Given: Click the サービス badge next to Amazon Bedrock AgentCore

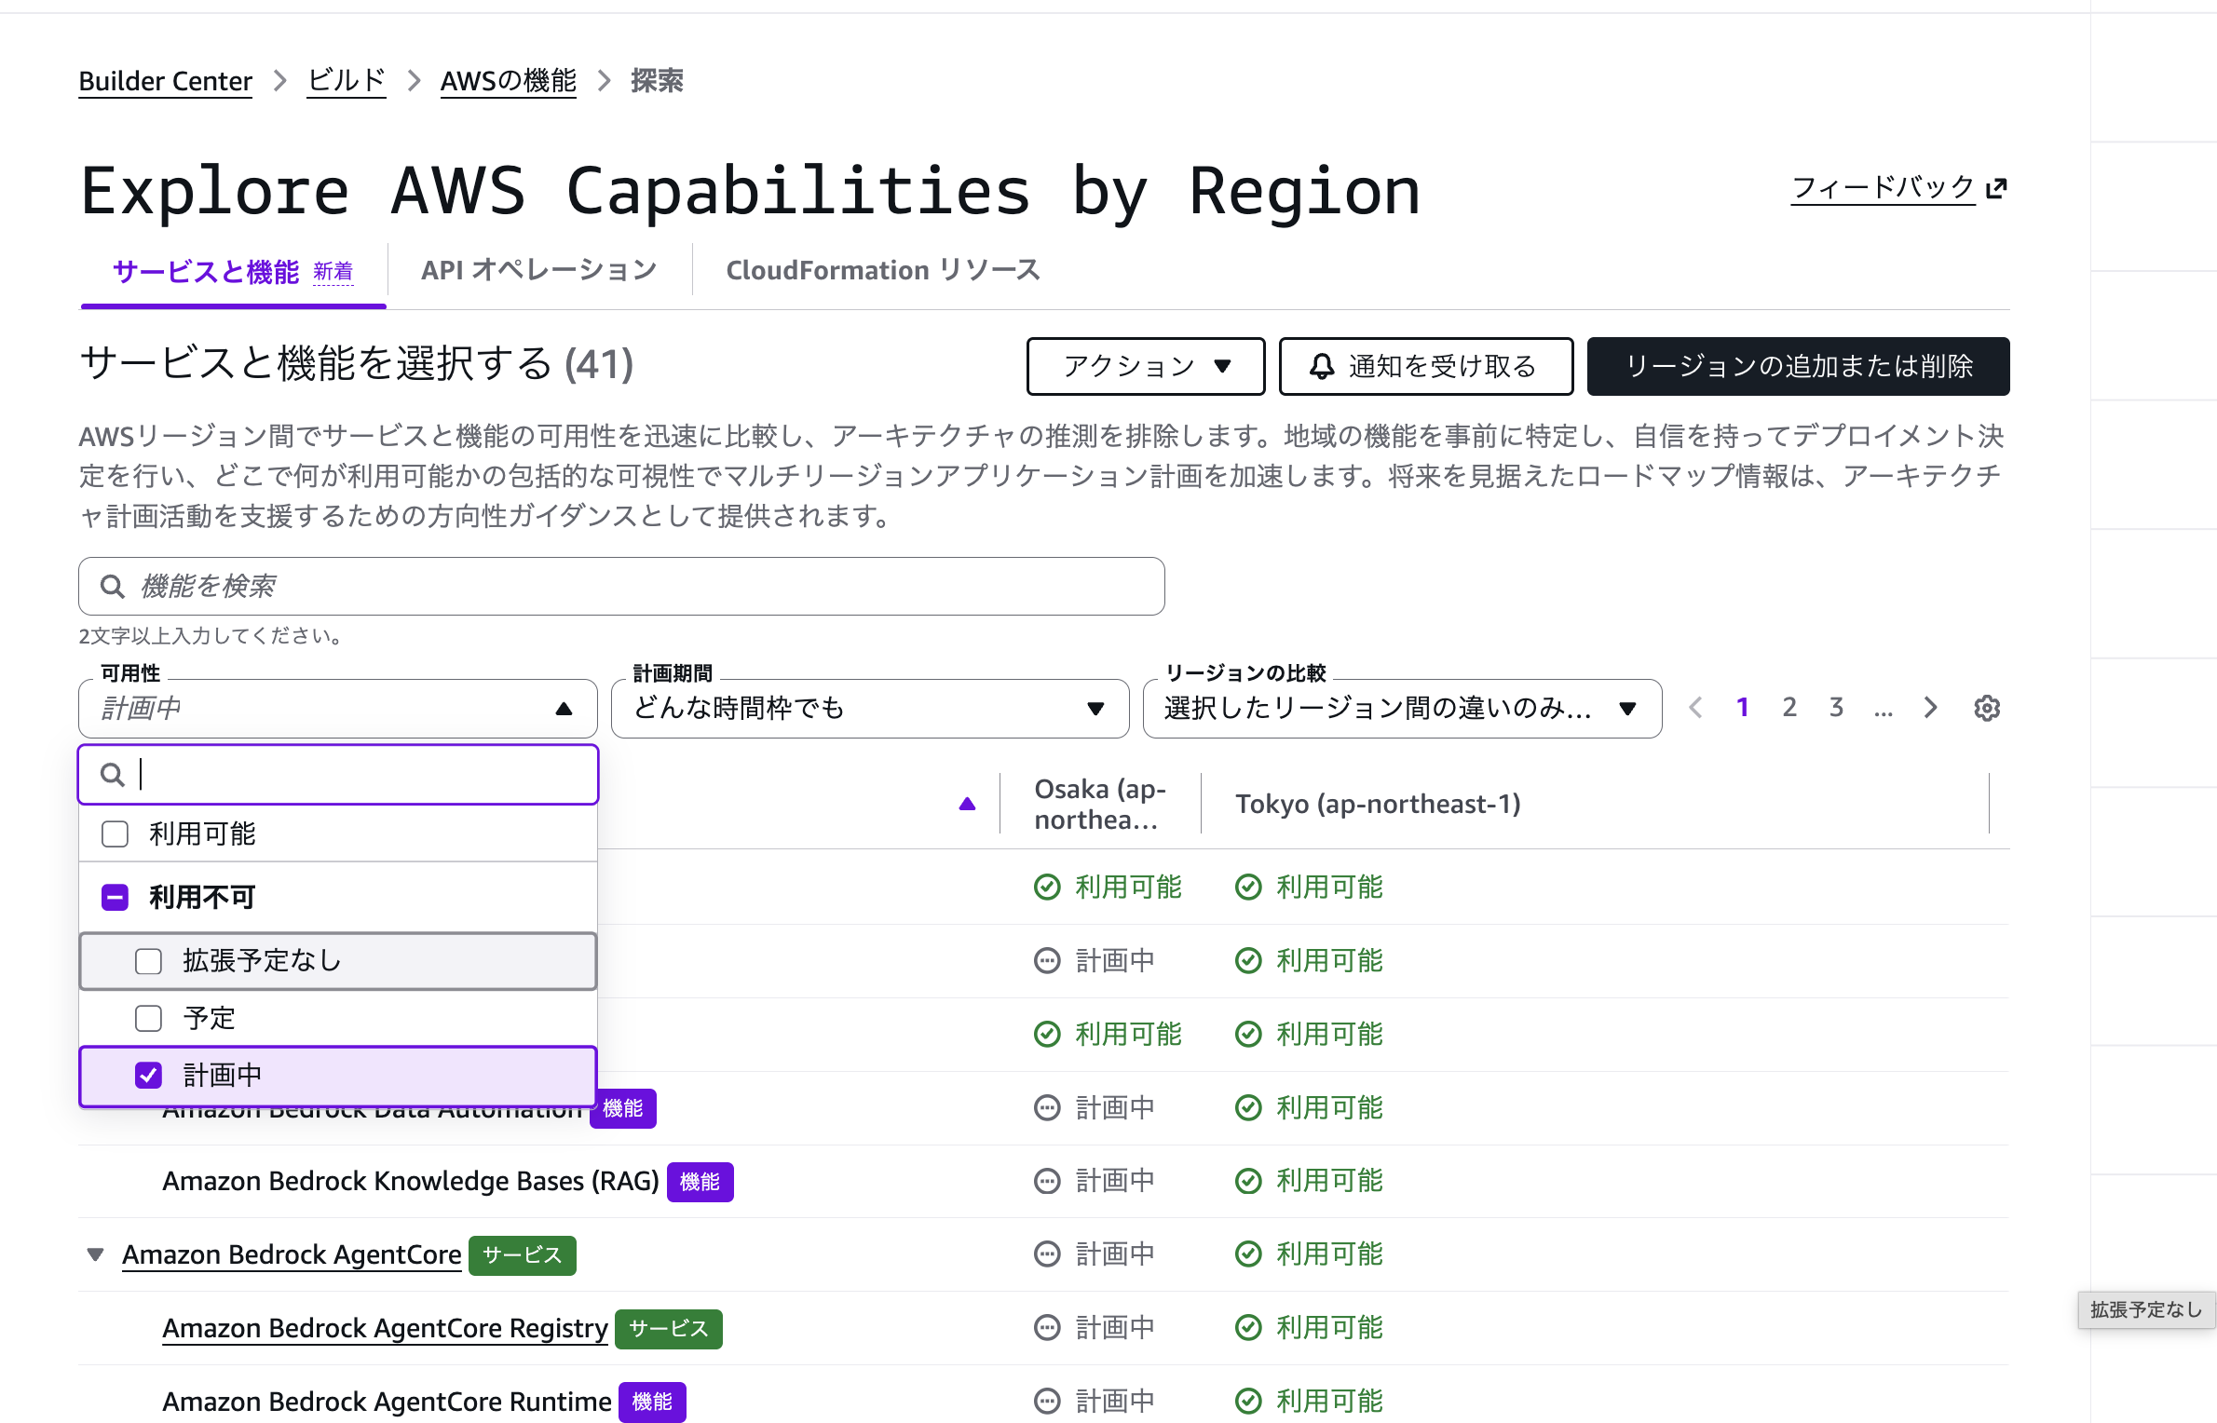Looking at the screenshot, I should click(x=522, y=1254).
